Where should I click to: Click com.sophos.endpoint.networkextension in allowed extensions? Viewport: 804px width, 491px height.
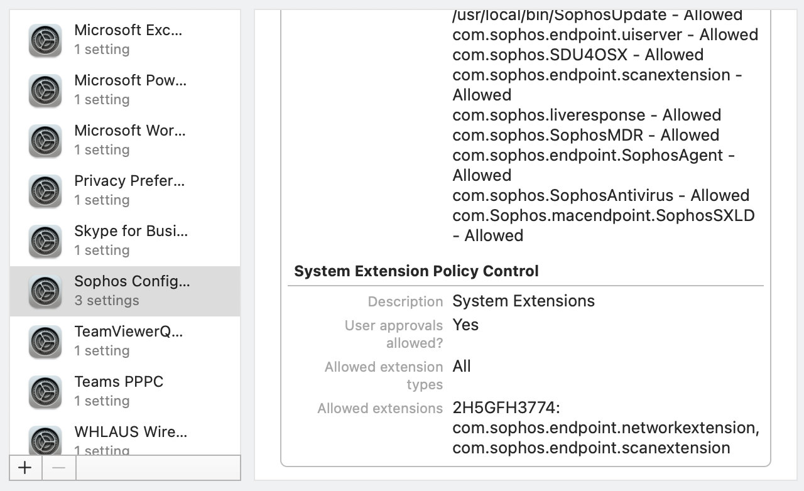(606, 428)
